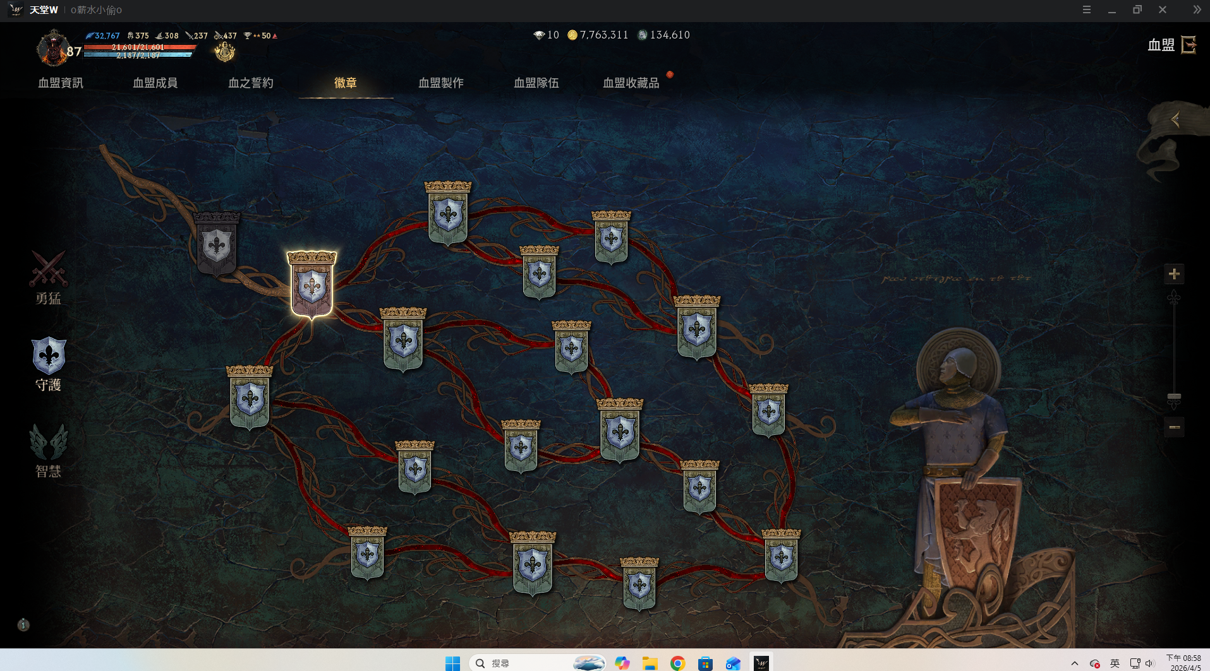Click the small info icon on the map
Viewport: 1210px width, 671px height.
tap(23, 625)
